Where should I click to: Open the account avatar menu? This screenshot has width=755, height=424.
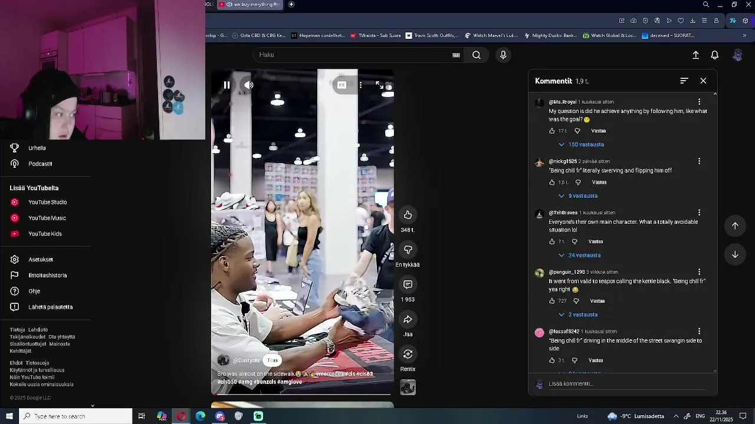pyautogui.click(x=737, y=55)
